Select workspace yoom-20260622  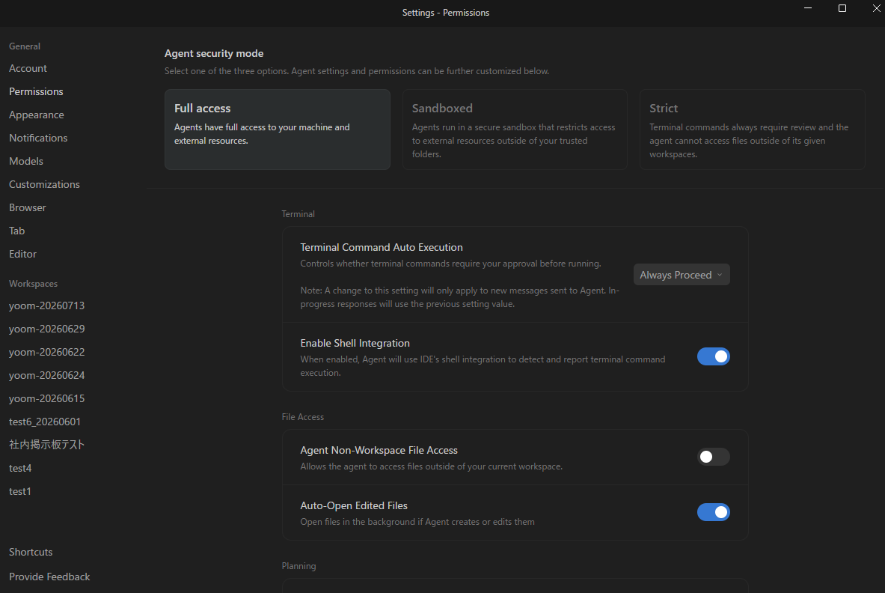[x=47, y=352]
